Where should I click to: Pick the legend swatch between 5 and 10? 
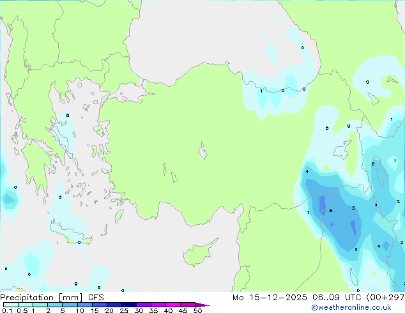70,305
